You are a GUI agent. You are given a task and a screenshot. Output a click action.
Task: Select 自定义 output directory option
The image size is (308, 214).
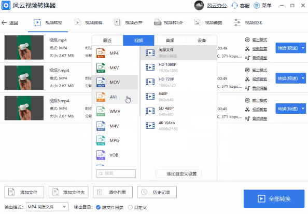pos(137,207)
